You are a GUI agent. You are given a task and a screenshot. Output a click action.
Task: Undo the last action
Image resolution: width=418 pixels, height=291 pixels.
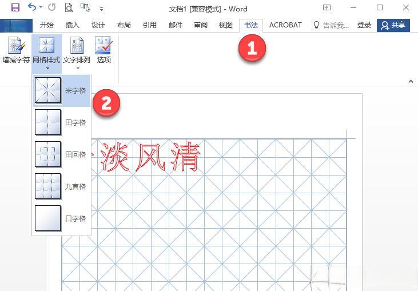coord(32,7)
